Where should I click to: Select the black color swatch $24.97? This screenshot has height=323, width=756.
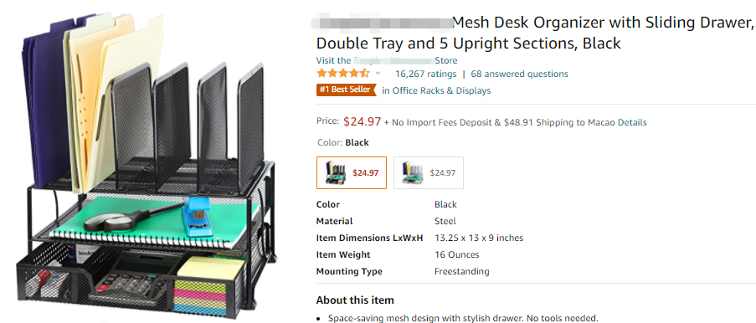(x=352, y=172)
